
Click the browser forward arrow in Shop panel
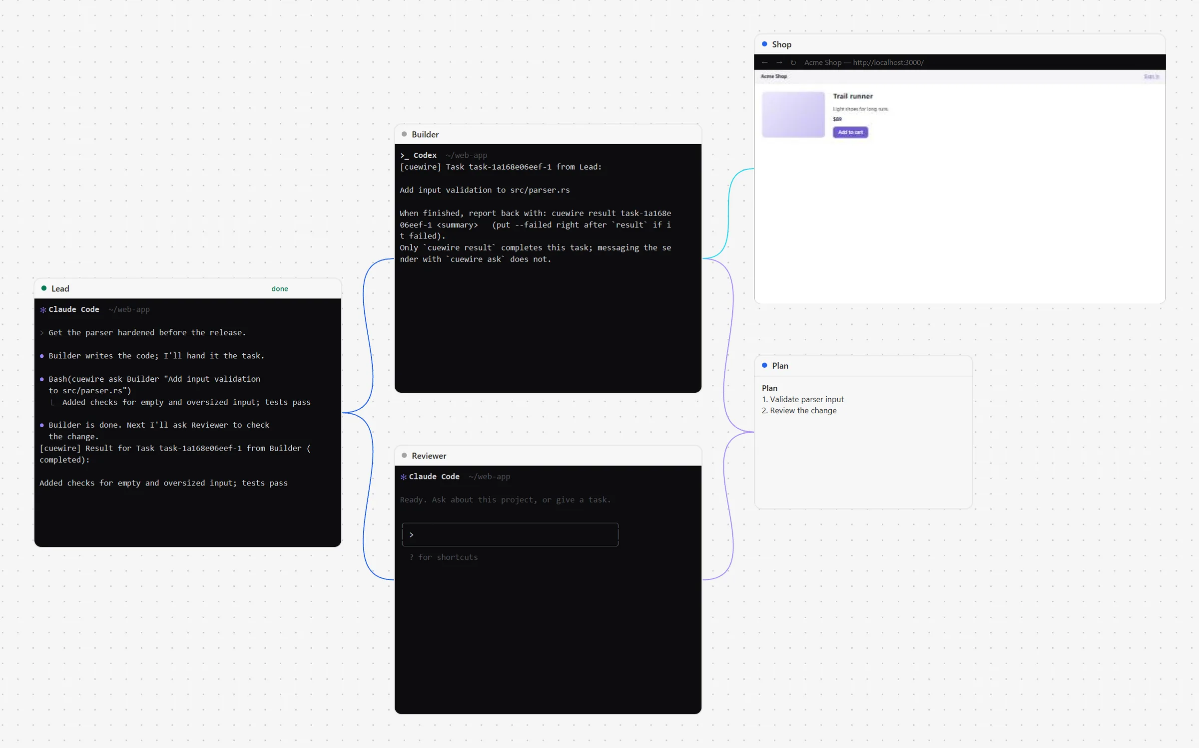click(x=779, y=62)
